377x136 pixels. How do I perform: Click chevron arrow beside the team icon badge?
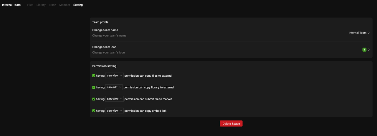[x=369, y=50]
